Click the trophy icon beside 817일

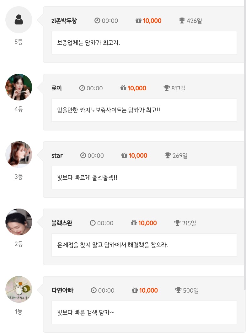[167, 88]
